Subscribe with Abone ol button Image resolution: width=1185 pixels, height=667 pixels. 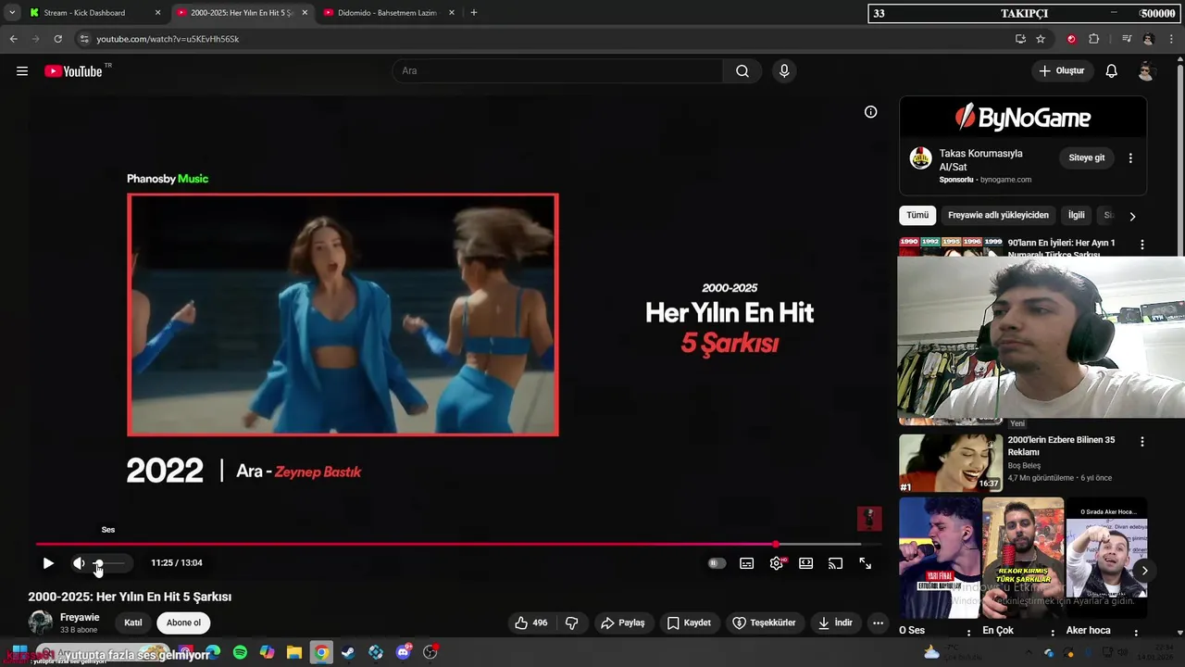[183, 623]
